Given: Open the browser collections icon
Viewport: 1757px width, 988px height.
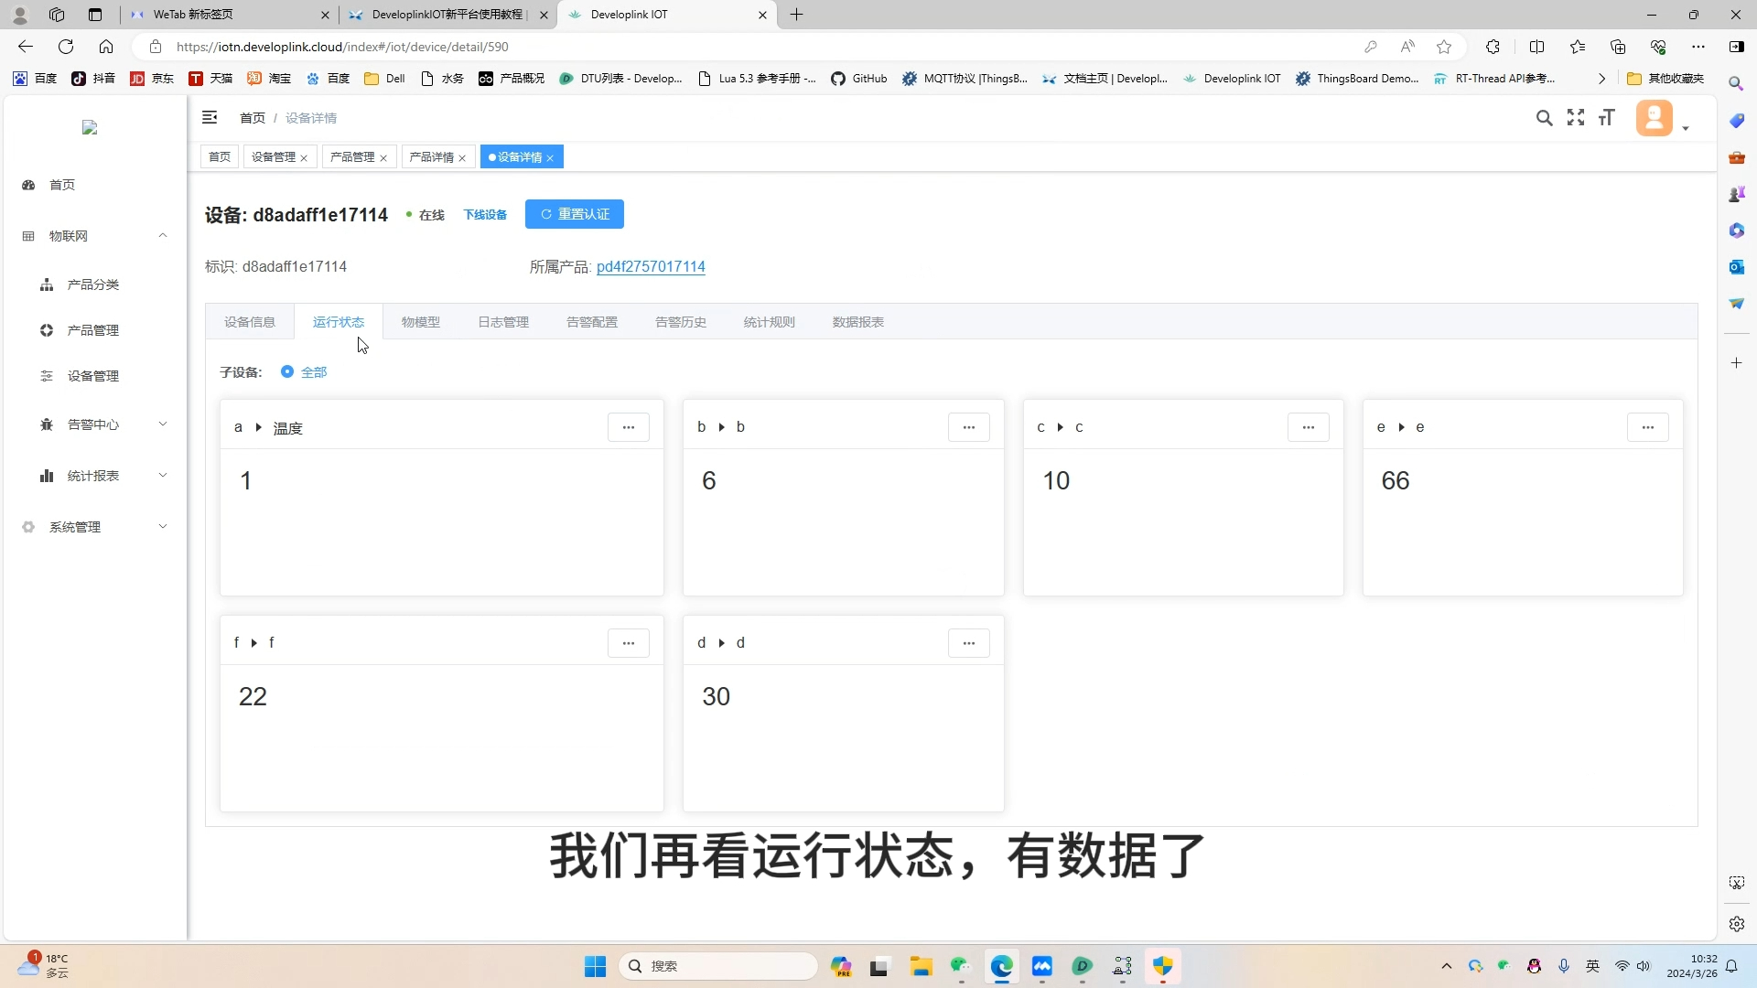Looking at the screenshot, I should [1618, 47].
